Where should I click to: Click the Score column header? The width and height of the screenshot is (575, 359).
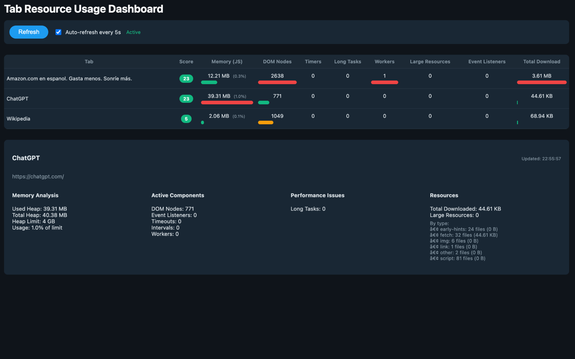(x=186, y=61)
